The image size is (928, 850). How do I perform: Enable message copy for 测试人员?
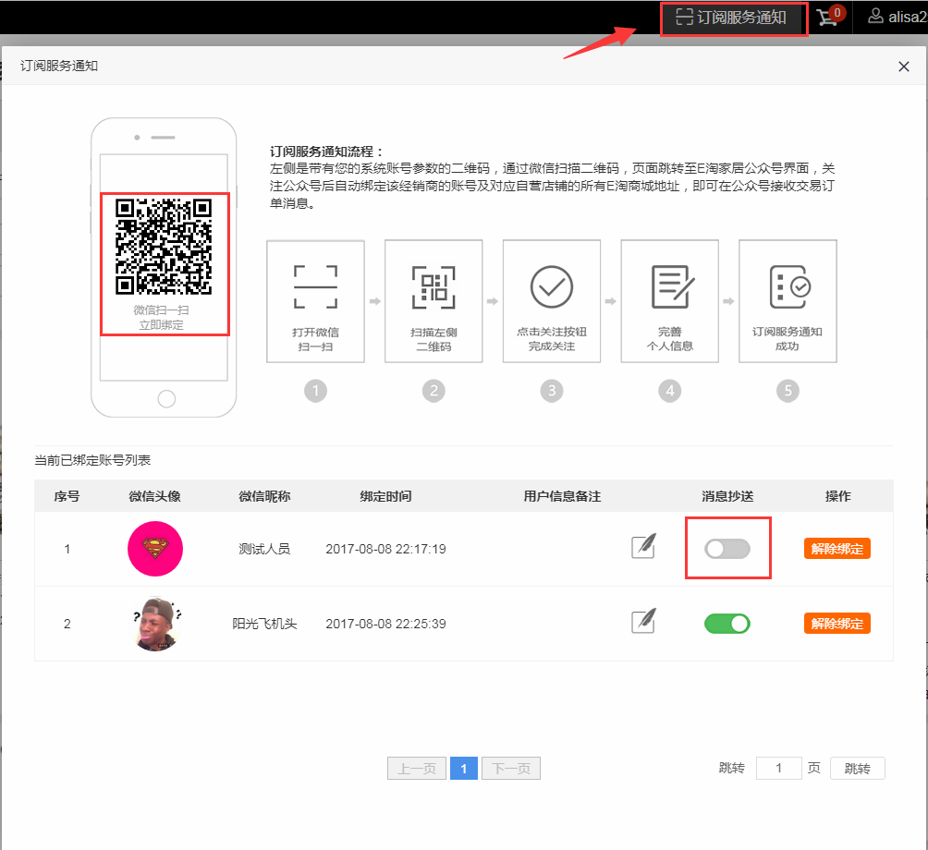[727, 549]
